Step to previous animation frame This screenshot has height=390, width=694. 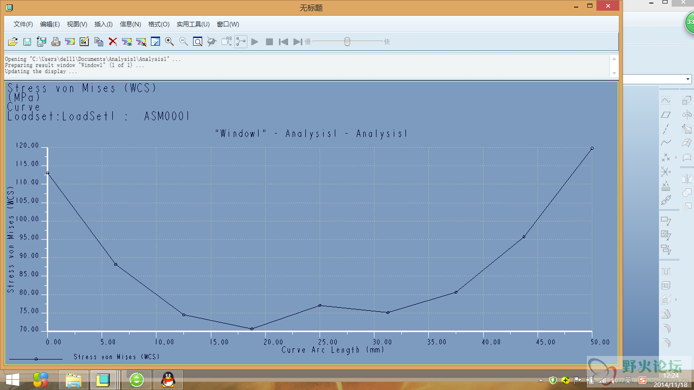(x=283, y=42)
